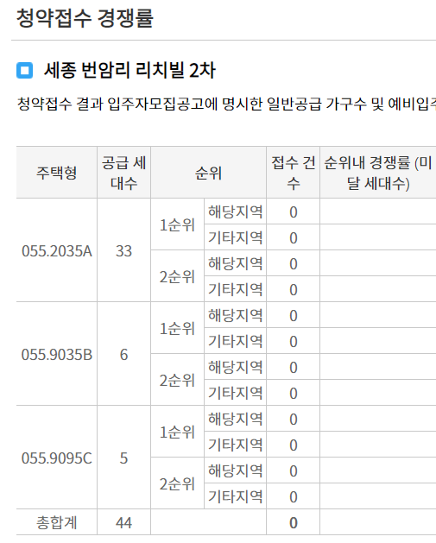Click the 2순위 cell in 055.9035B row

[x=177, y=380]
